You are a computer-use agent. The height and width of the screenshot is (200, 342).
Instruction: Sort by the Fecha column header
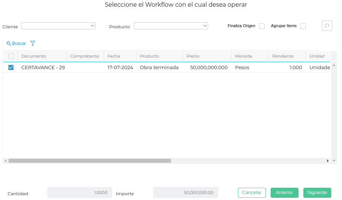coord(114,56)
